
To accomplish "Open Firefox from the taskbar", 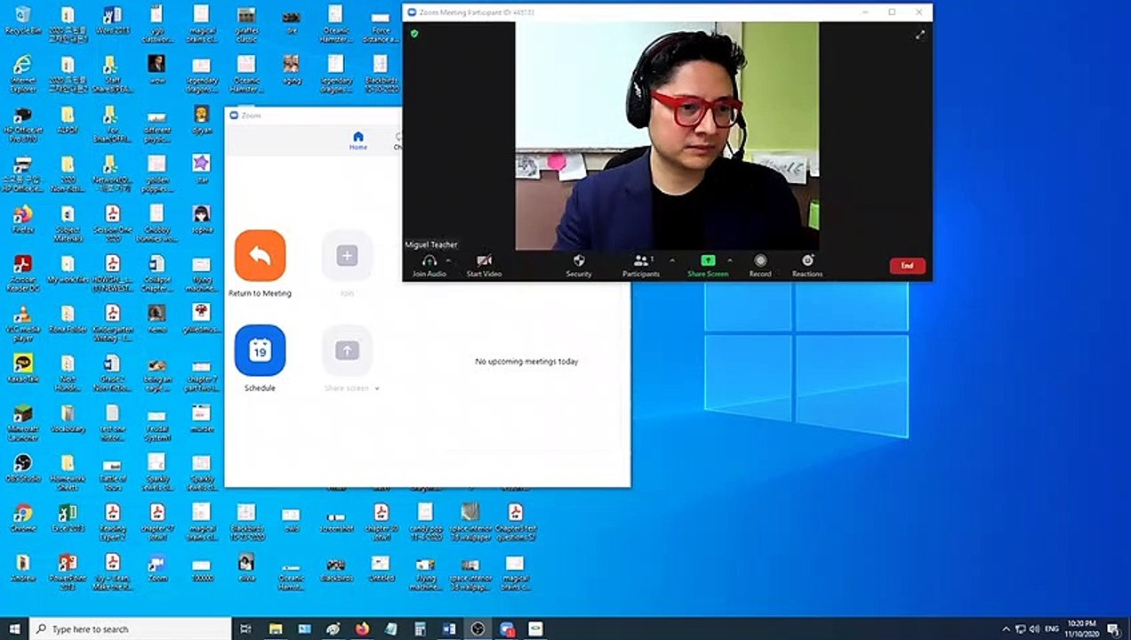I will pos(362,628).
